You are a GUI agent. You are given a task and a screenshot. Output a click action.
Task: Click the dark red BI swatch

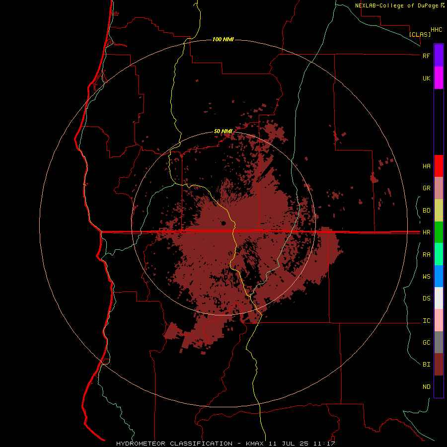click(439, 365)
